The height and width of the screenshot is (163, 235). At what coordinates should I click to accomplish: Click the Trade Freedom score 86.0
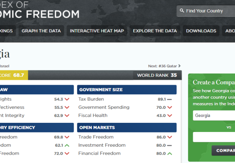[x=161, y=137]
